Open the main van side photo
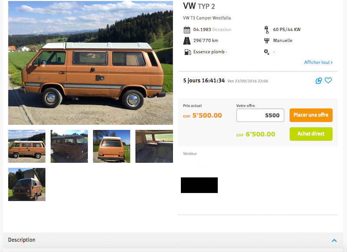 click(x=91, y=63)
